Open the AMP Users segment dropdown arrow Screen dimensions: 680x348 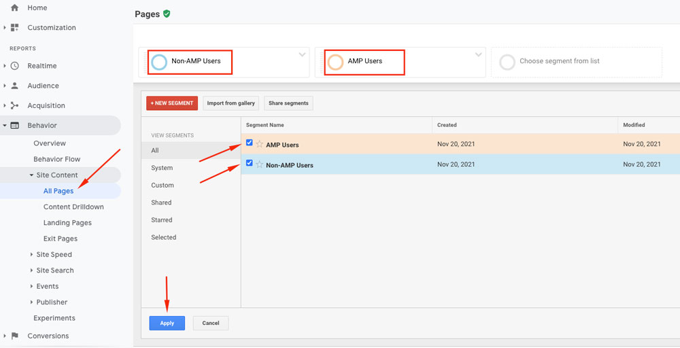pos(478,54)
